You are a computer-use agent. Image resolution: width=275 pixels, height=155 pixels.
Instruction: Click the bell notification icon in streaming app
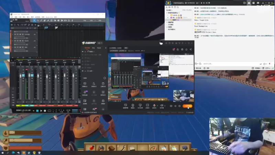(x=186, y=49)
